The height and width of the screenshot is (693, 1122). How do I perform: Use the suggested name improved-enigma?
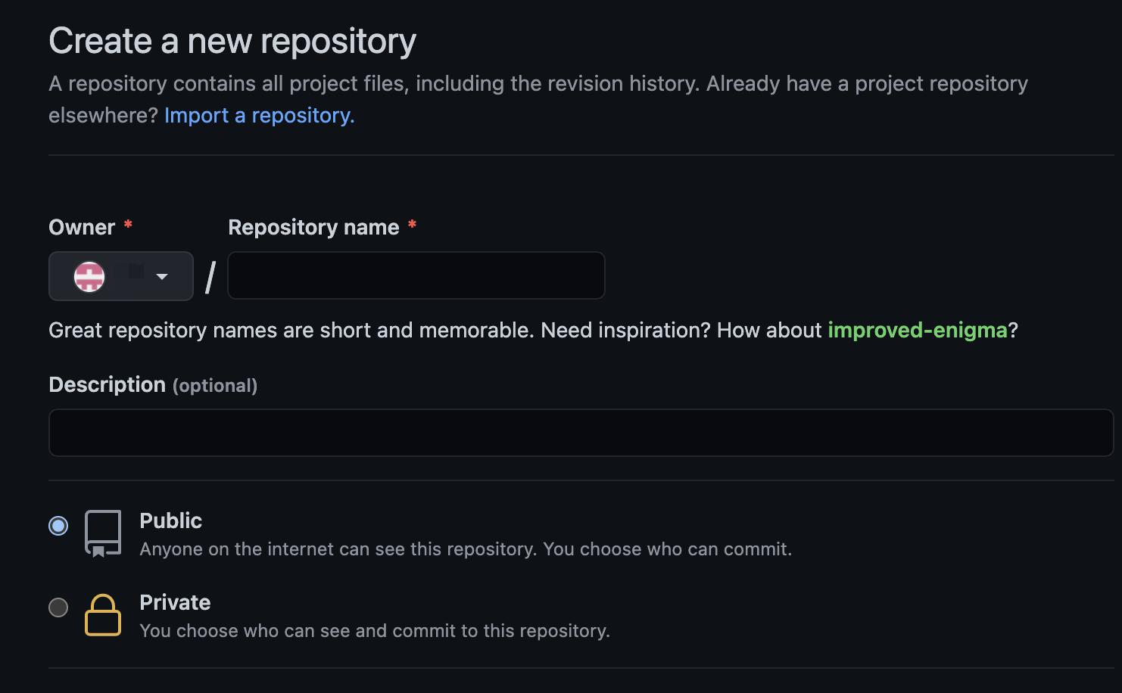(918, 330)
